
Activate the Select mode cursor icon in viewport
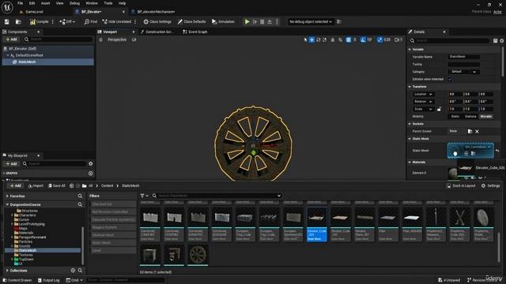pos(305,39)
